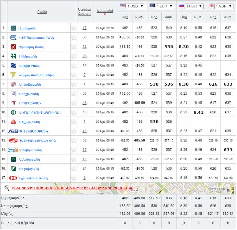This screenshot has height=230, width=237.
Task: Open the Ամերիաբանկ bank name link
Action: (x=29, y=159)
